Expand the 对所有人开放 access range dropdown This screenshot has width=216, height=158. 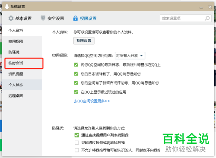click(x=130, y=56)
